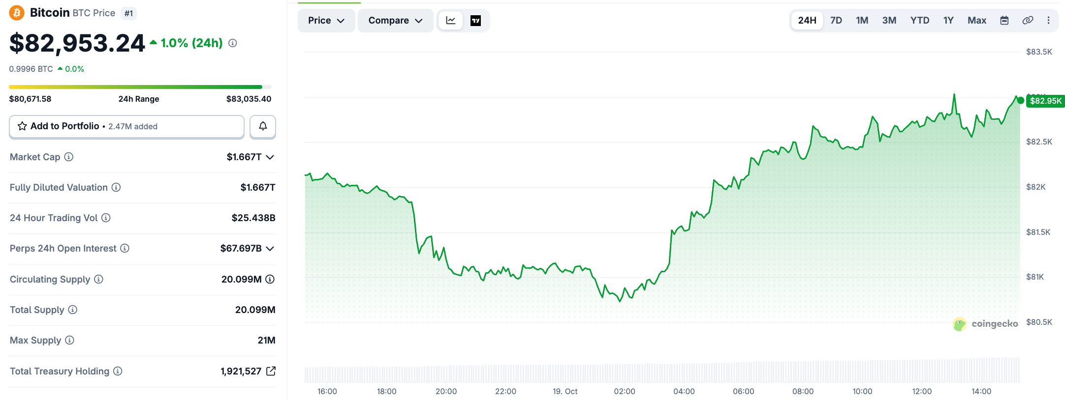The width and height of the screenshot is (1065, 401).
Task: Open external link icon beside 1,921,527
Action: pyautogui.click(x=271, y=371)
